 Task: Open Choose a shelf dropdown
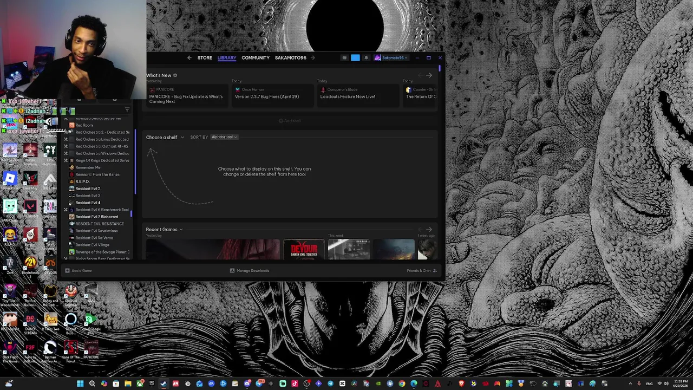coord(165,137)
